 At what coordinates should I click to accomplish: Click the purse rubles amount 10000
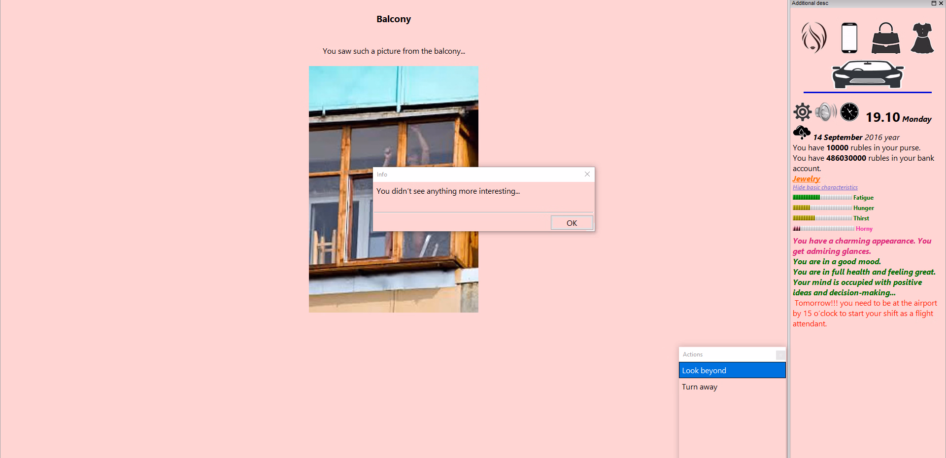click(x=837, y=148)
